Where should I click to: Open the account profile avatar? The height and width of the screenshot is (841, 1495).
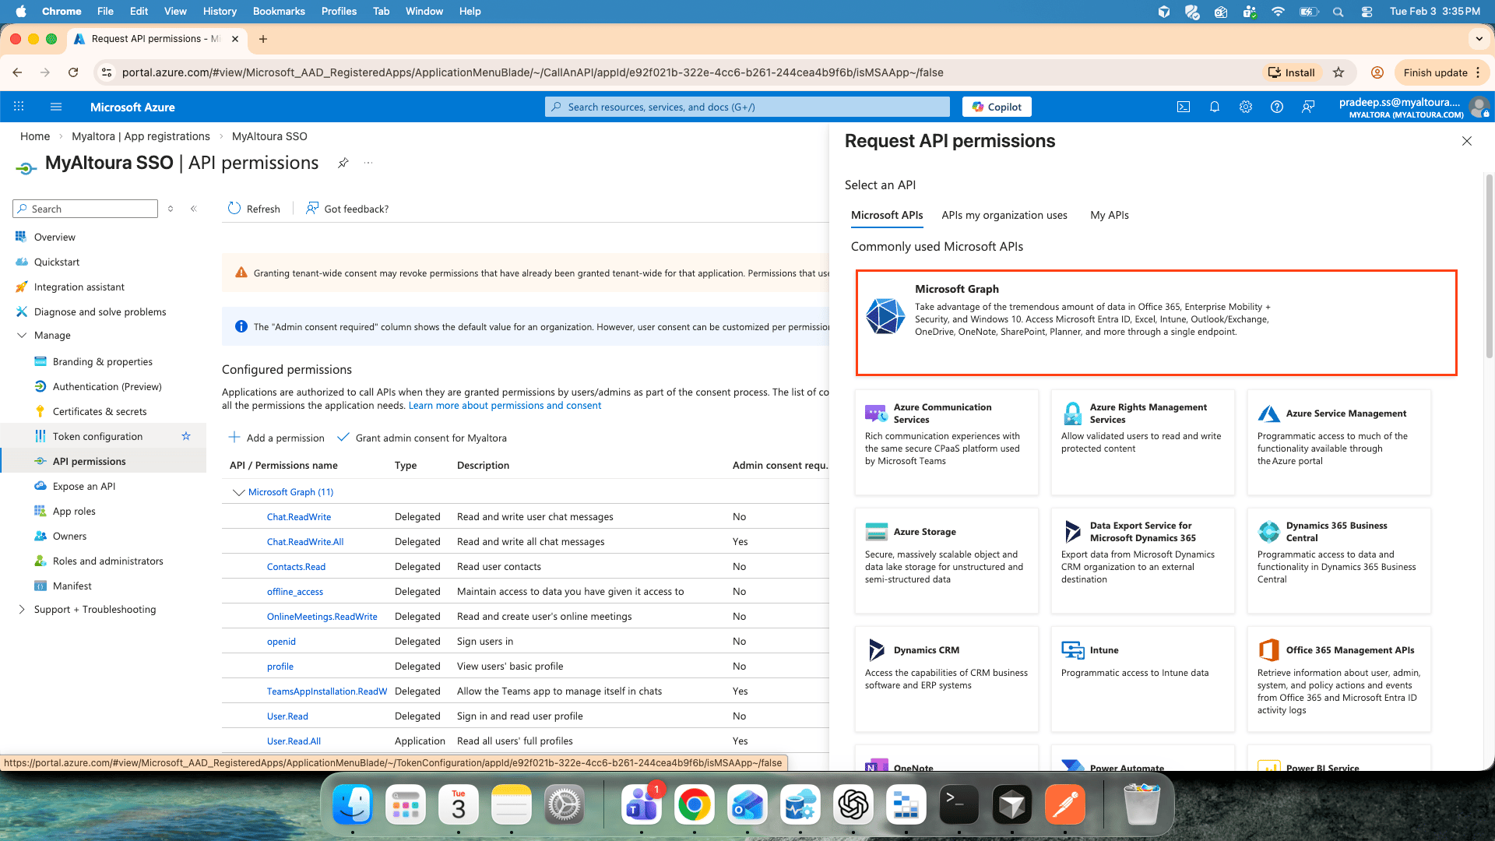click(1479, 107)
